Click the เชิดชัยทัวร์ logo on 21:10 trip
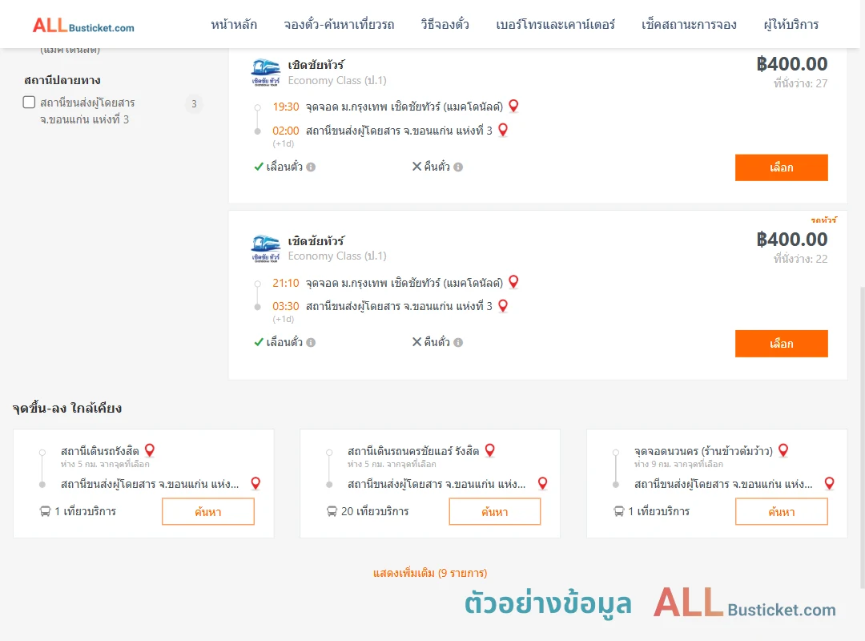 click(265, 248)
